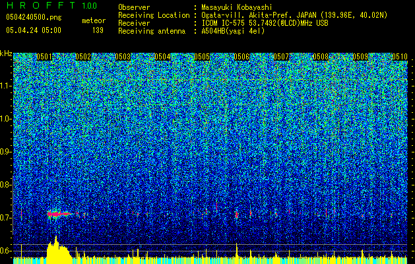
Task: Click the kHz axis unit label
Action: click(x=6, y=53)
